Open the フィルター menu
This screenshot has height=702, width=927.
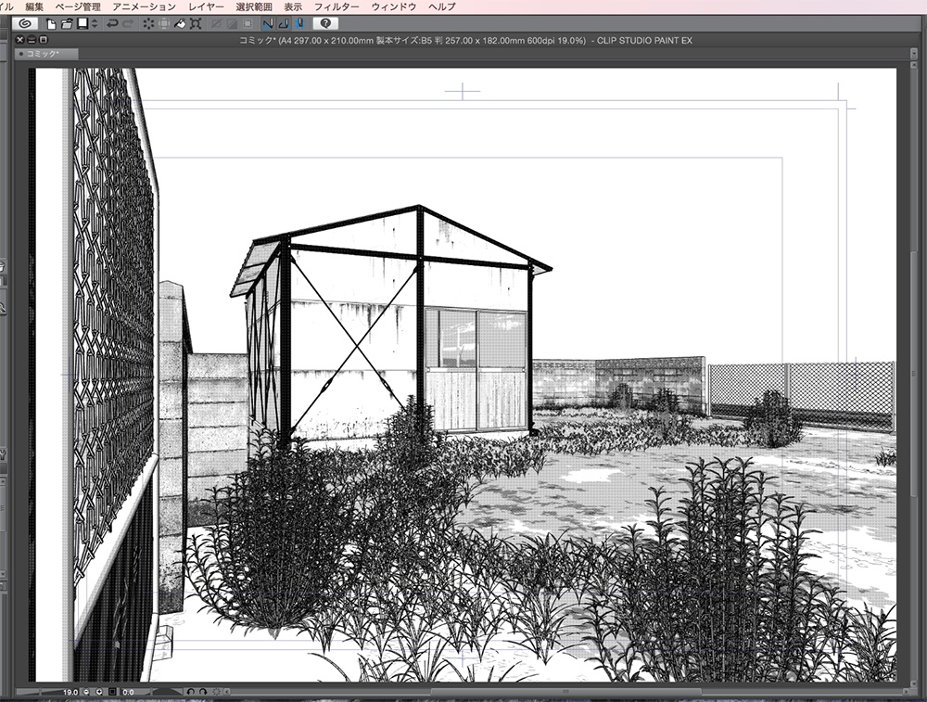337,6
